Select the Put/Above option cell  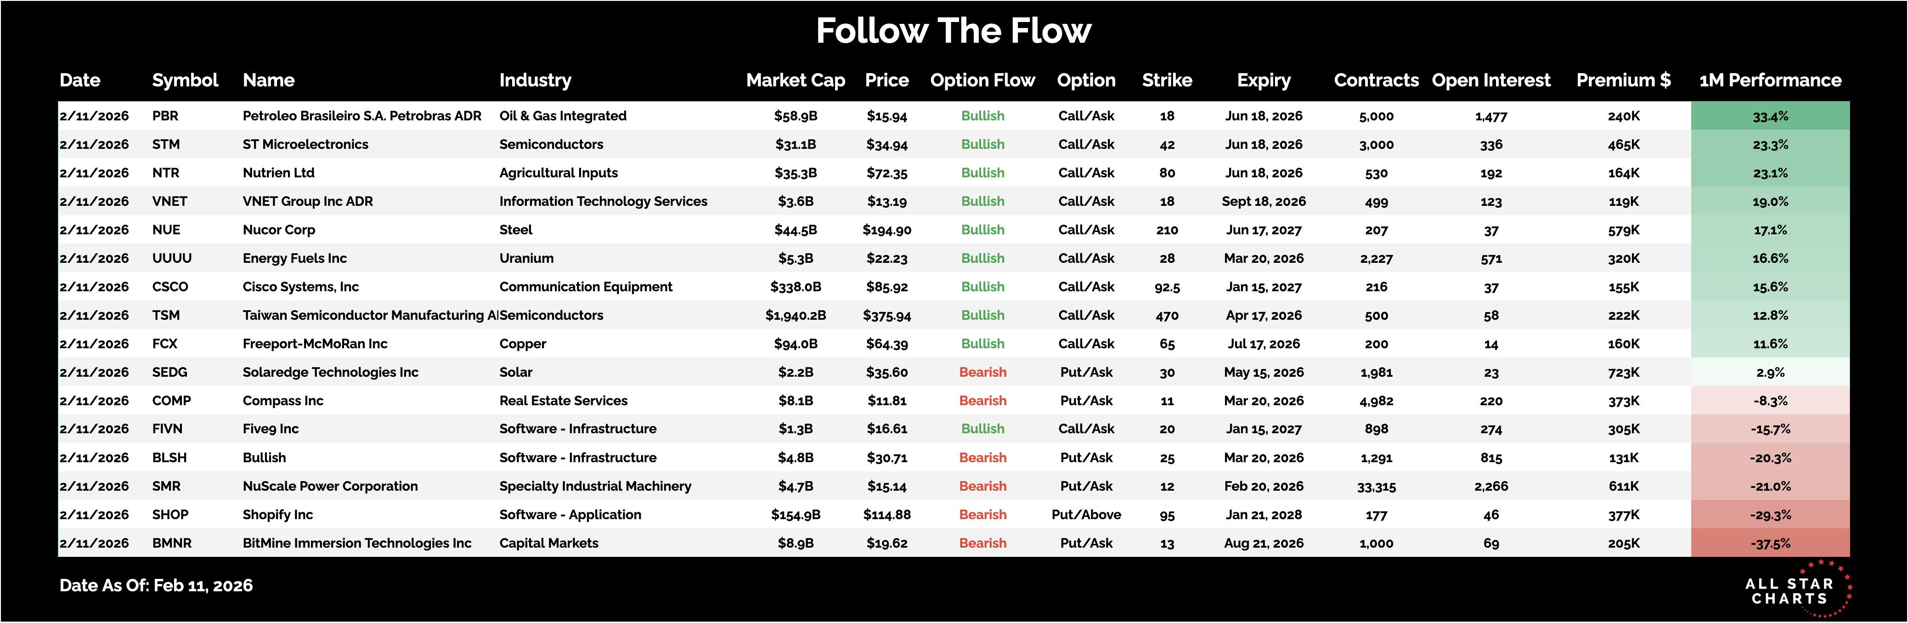click(1086, 514)
